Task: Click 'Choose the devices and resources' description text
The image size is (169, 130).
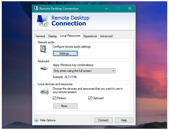Action: pos(88,90)
